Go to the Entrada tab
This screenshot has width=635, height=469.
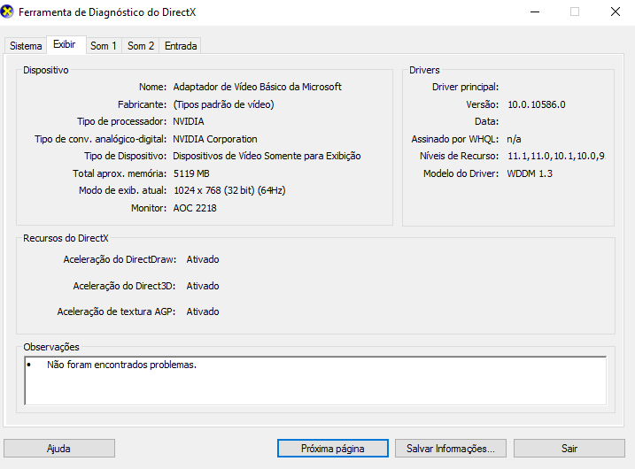click(x=181, y=46)
